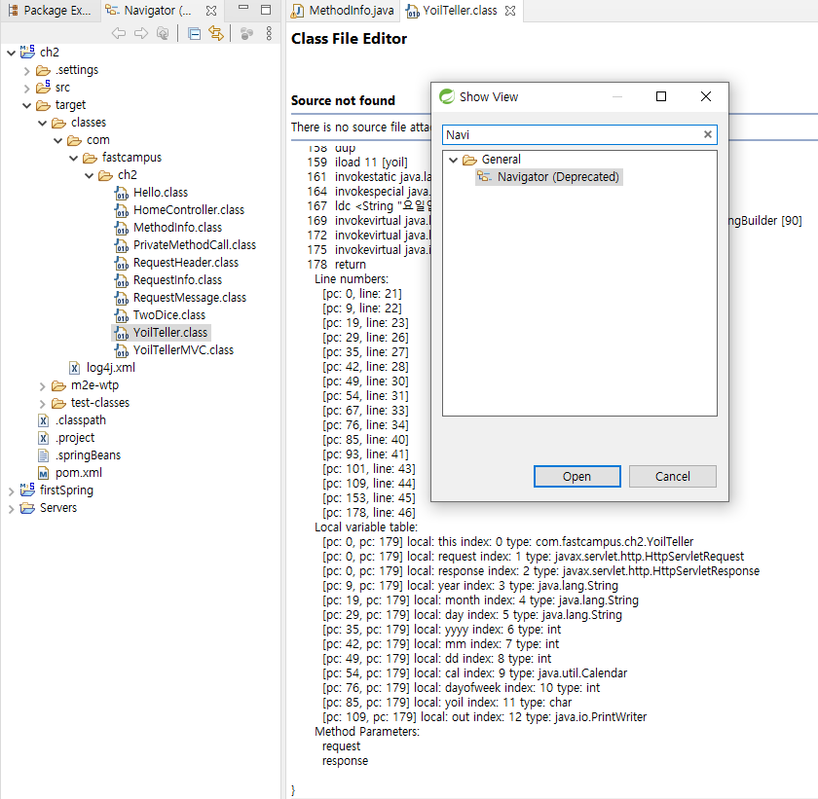
Task: Click the 'Method Parameters:' text line
Action: tap(367, 732)
